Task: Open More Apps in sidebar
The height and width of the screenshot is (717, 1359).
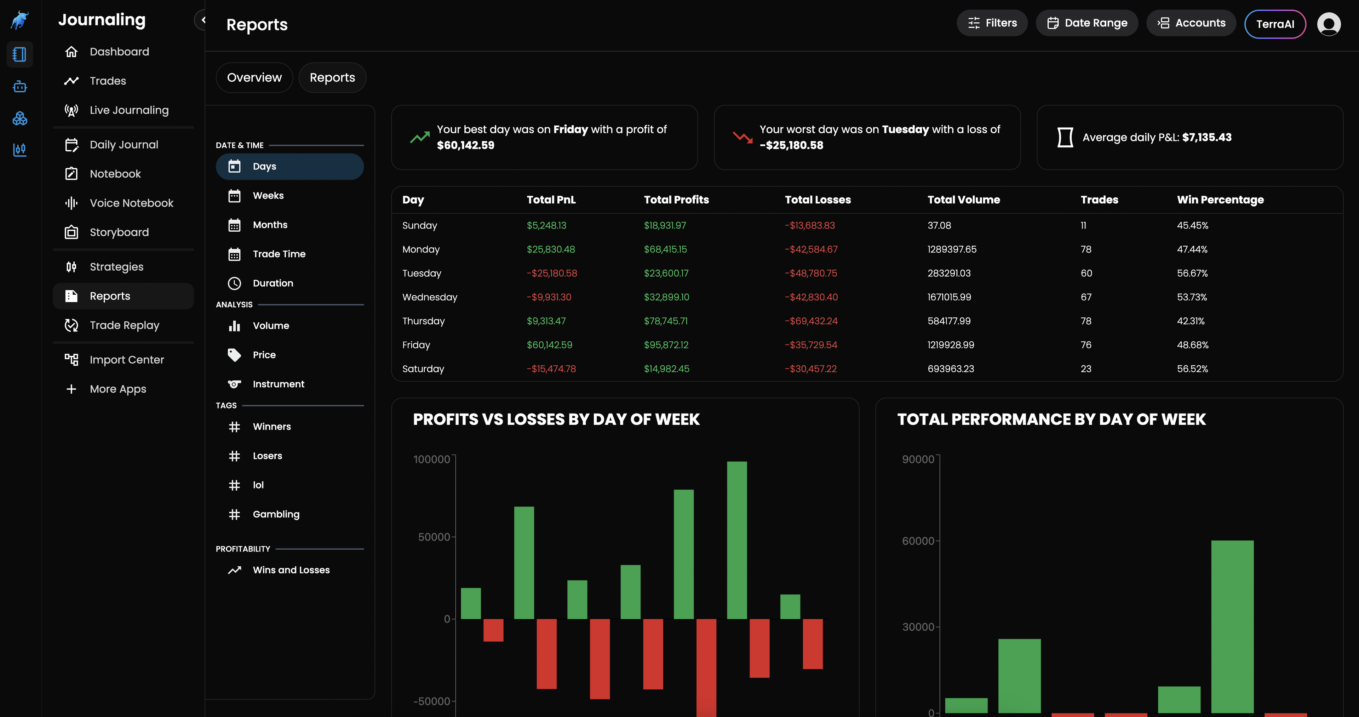Action: (117, 389)
